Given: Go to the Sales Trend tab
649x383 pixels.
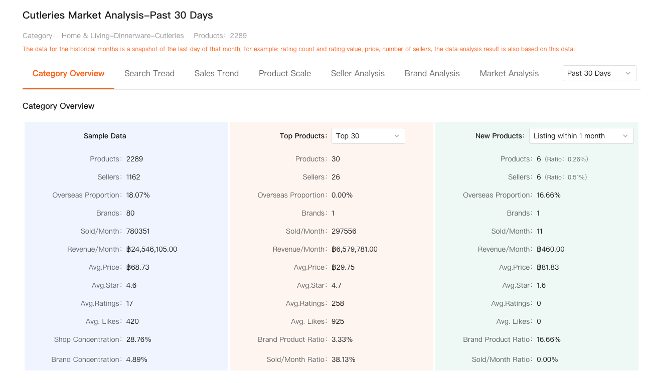Looking at the screenshot, I should pos(216,74).
